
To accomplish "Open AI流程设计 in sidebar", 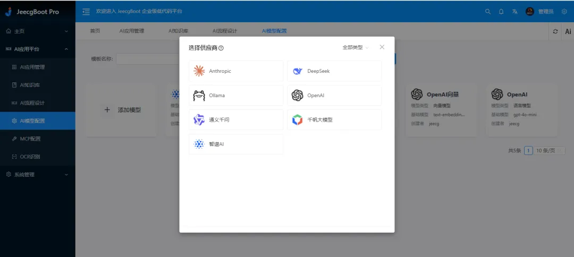I will tap(38, 102).
